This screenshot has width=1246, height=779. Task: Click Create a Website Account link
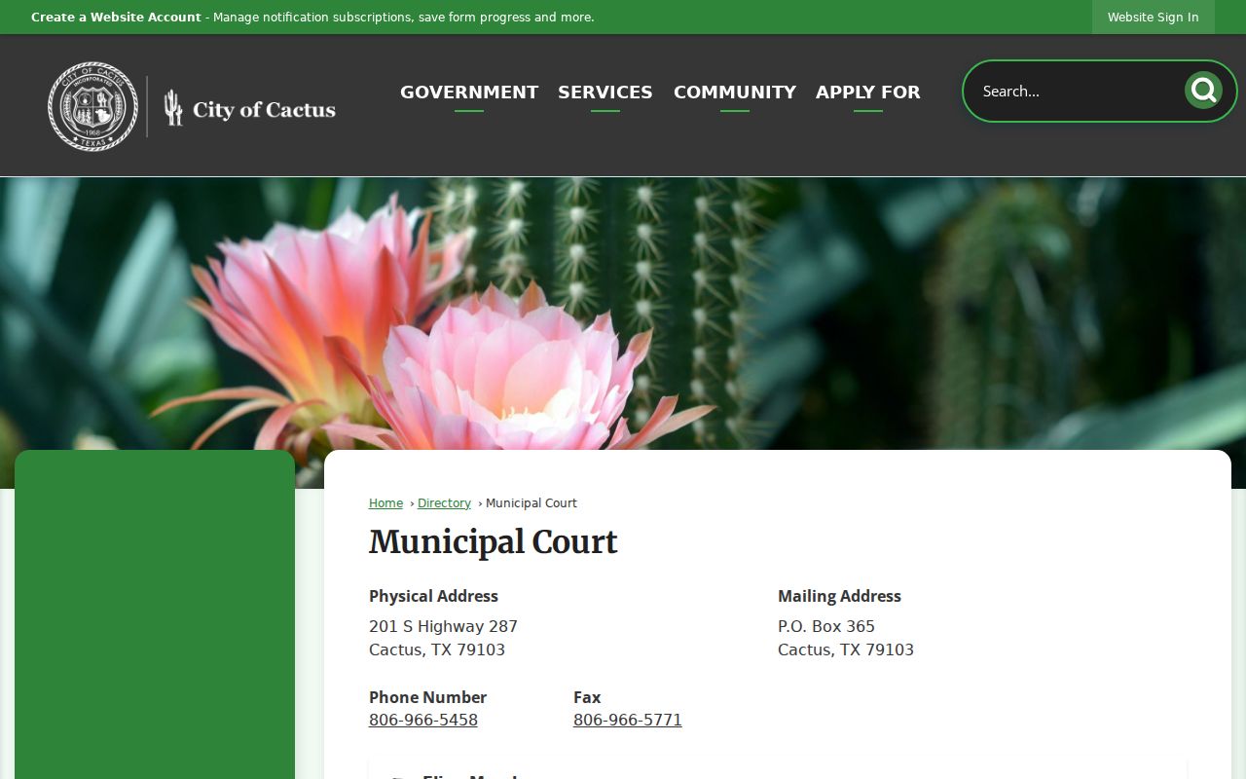[116, 18]
